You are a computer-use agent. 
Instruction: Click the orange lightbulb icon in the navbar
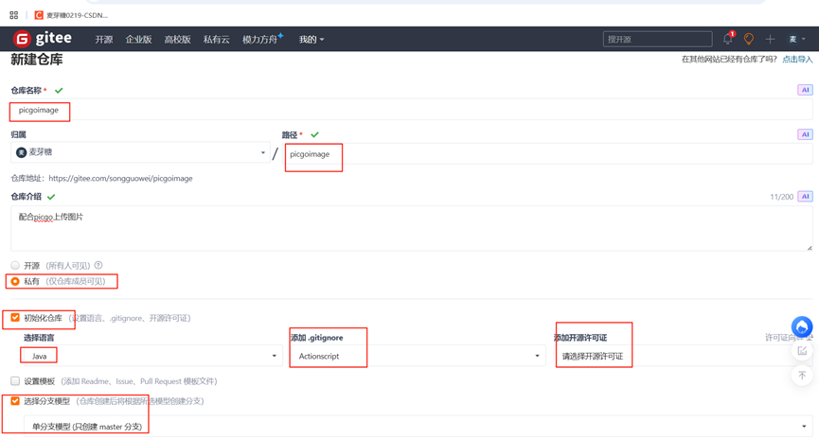749,39
